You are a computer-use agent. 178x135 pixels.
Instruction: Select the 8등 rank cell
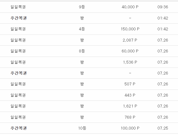click(82, 51)
